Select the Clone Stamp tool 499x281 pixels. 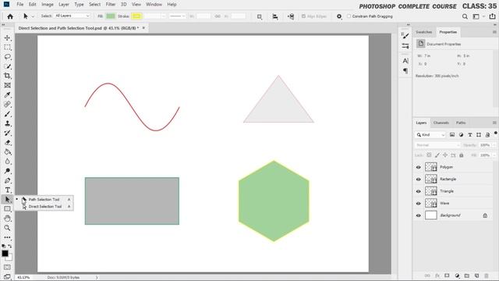(7, 123)
